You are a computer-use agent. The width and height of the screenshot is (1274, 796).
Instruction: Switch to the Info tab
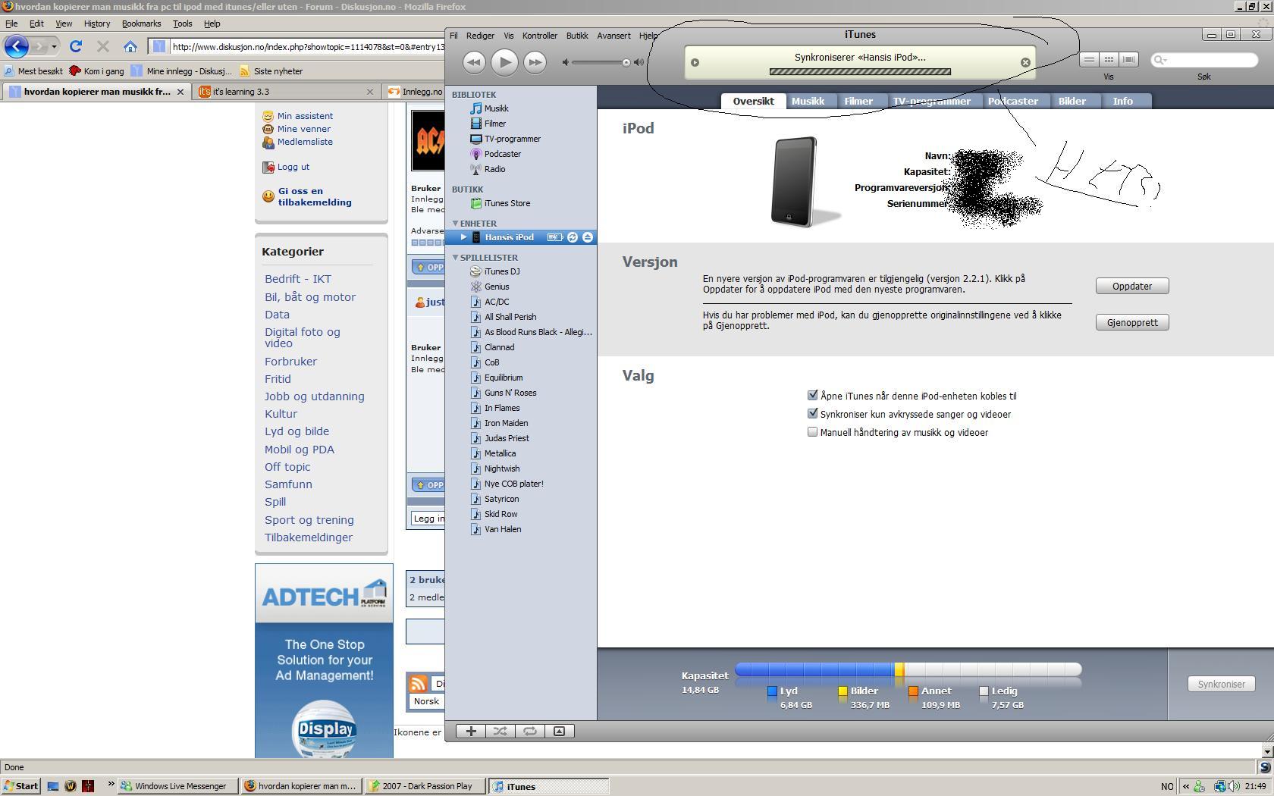(1122, 101)
